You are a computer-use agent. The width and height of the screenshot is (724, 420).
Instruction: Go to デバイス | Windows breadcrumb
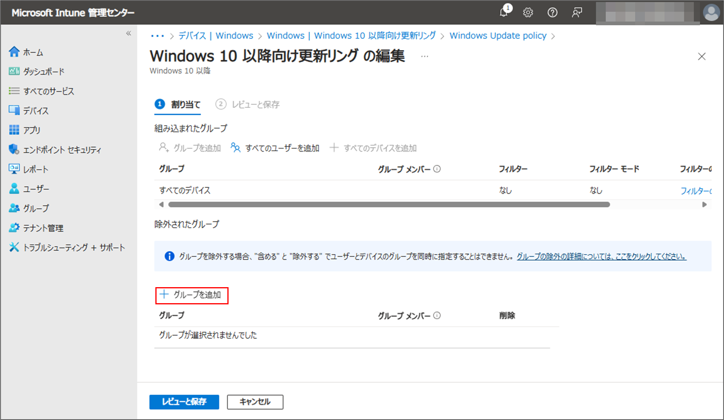(x=216, y=36)
